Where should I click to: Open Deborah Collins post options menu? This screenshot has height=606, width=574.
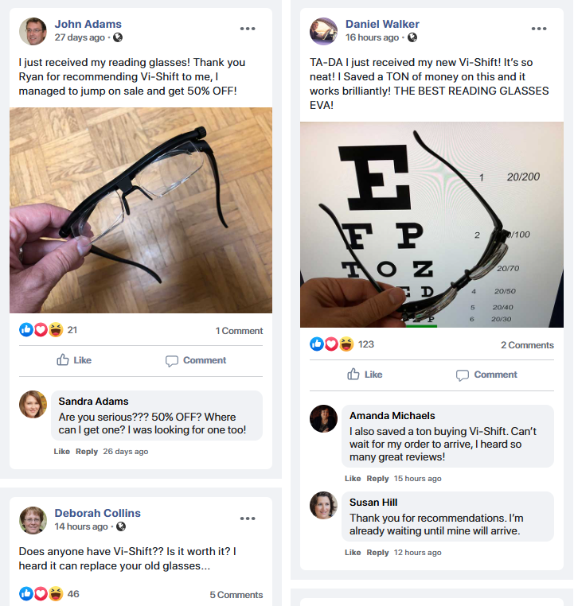click(x=248, y=518)
